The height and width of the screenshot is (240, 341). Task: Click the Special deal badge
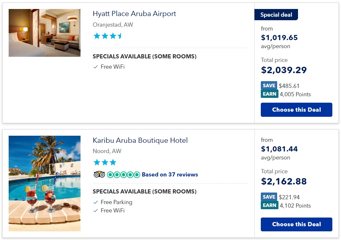pos(276,15)
